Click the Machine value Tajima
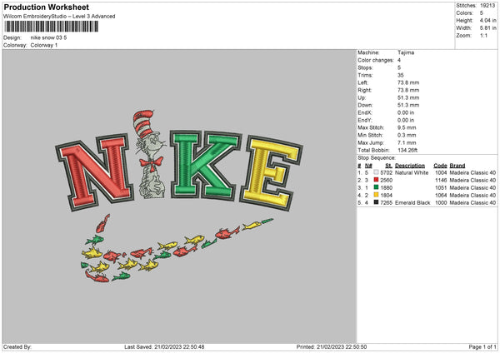Image resolution: width=500 pixels, height=353 pixels. pos(406,52)
